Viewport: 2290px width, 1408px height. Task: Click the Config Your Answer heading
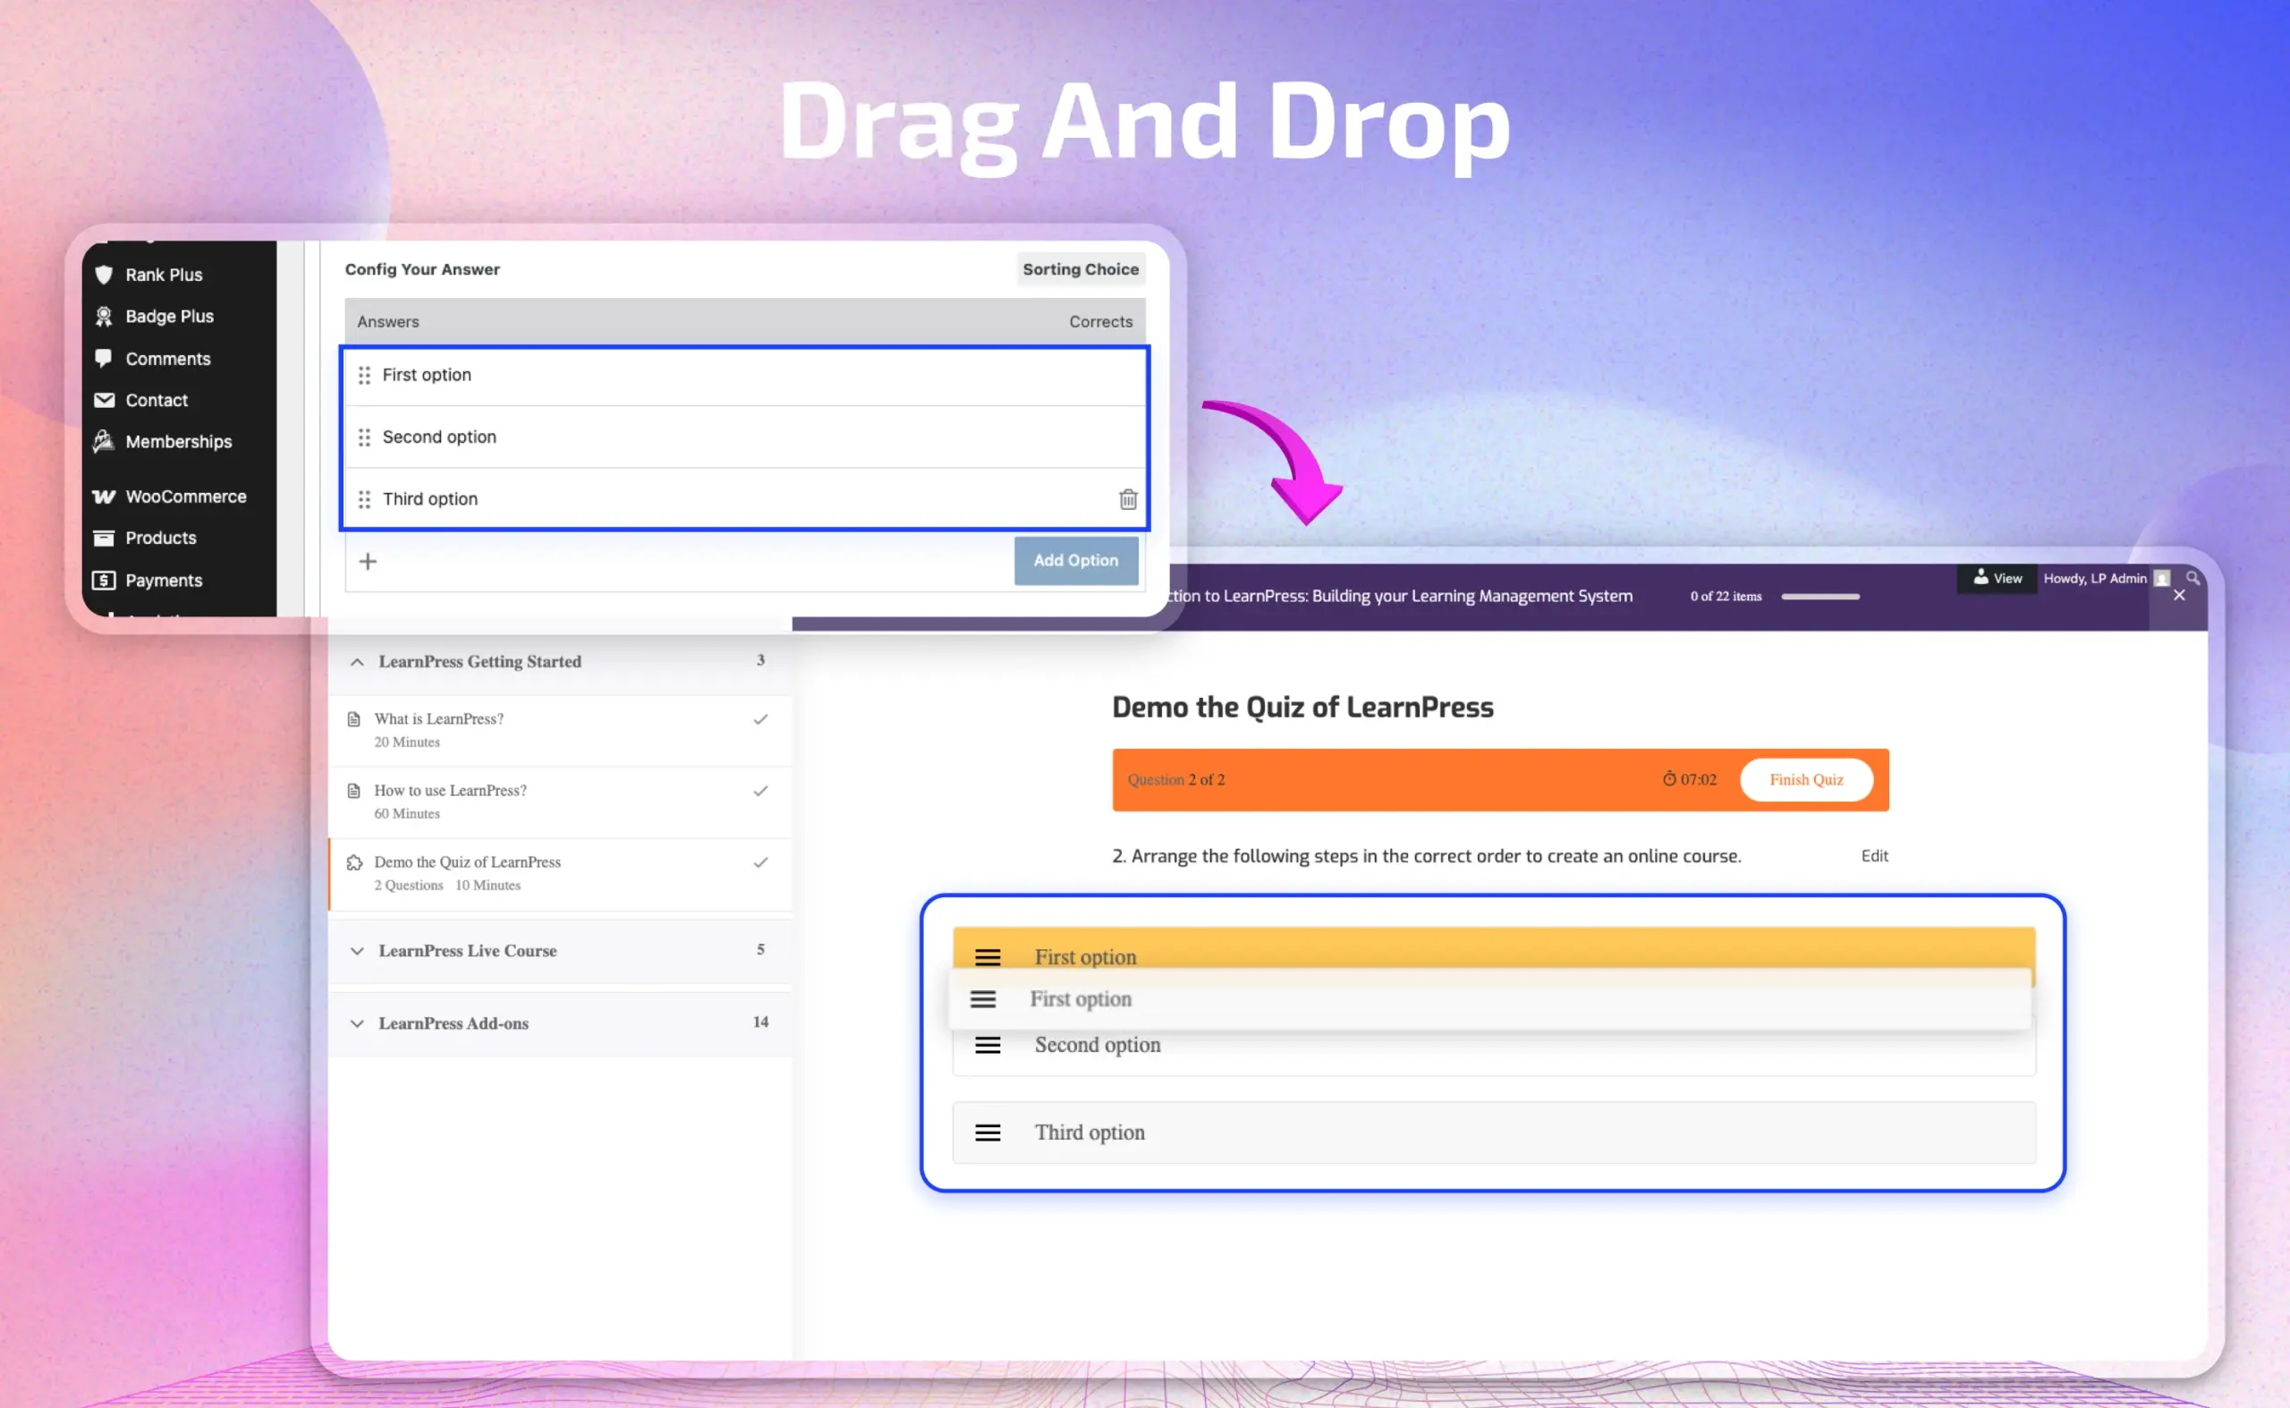coord(422,269)
